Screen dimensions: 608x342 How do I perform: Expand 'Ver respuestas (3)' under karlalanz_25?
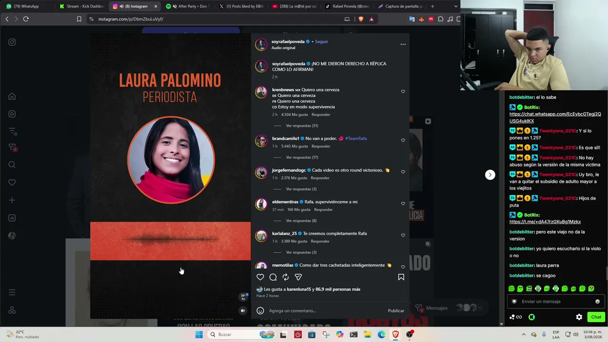(x=301, y=252)
